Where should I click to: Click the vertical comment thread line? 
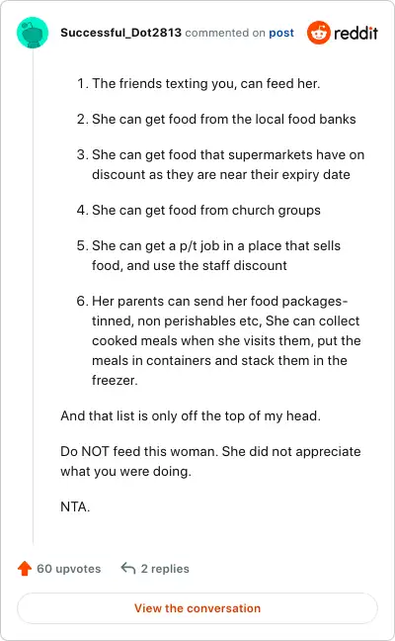coord(33,297)
